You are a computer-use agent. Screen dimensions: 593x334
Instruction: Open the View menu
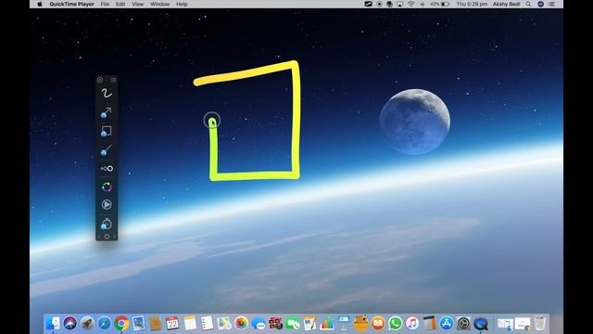point(138,4)
